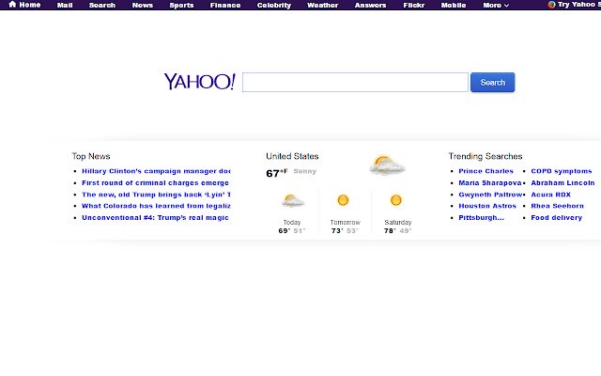This screenshot has width=601, height=376.
Task: Search trending topic Acura RDX
Action: [551, 195]
